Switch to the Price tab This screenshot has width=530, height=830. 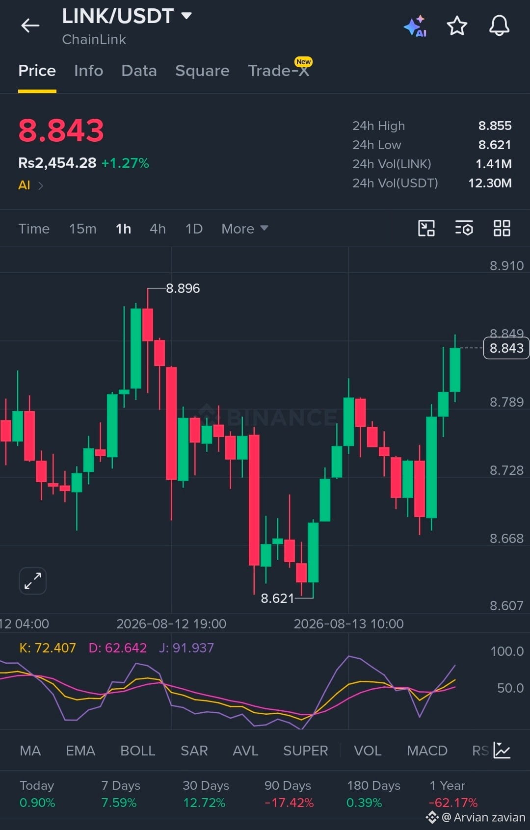click(37, 71)
